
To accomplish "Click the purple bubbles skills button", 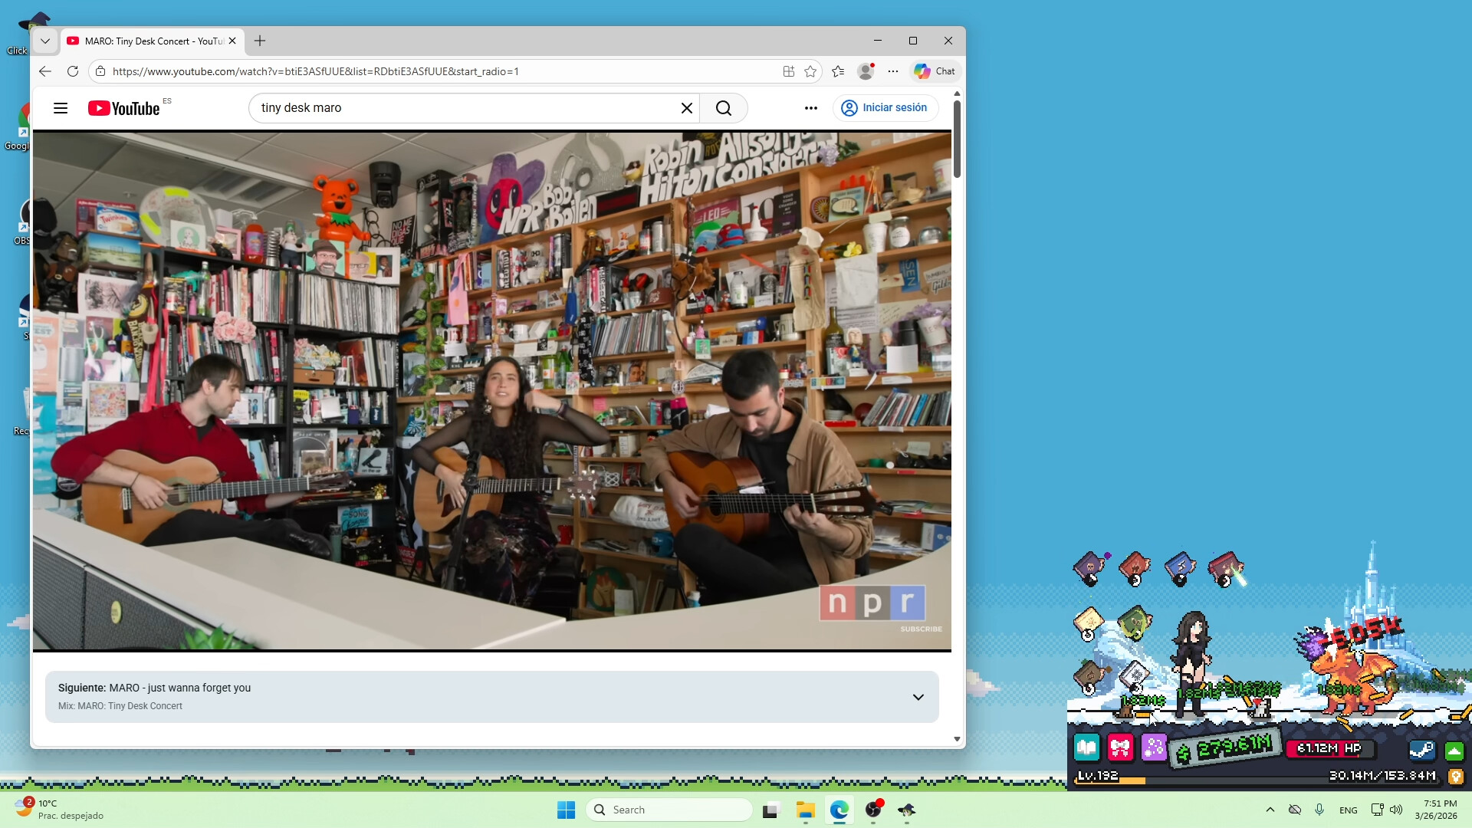I will 1154,747.
